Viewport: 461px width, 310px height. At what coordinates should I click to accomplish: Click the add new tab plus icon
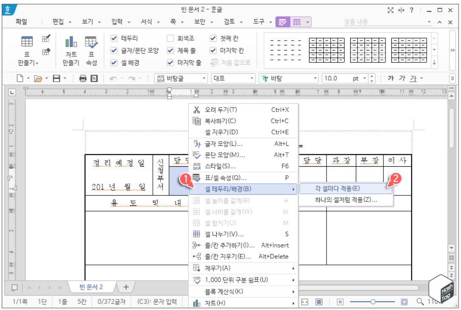tap(126, 287)
